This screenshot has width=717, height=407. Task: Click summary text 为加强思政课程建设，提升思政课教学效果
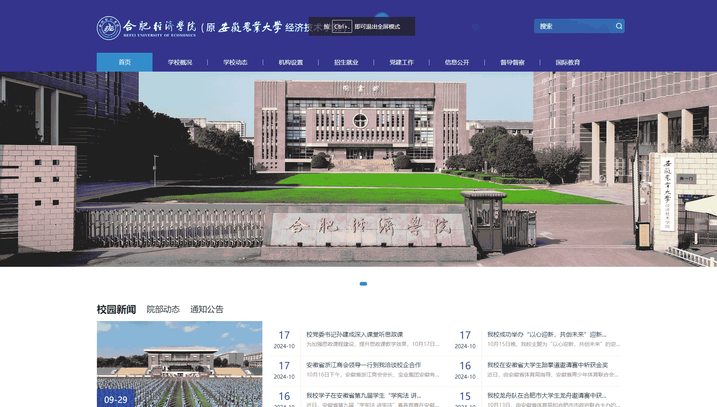pyautogui.click(x=372, y=344)
